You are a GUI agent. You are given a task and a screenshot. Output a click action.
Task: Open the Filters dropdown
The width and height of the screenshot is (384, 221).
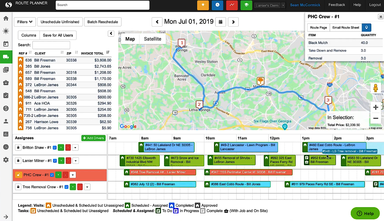pyautogui.click(x=25, y=22)
